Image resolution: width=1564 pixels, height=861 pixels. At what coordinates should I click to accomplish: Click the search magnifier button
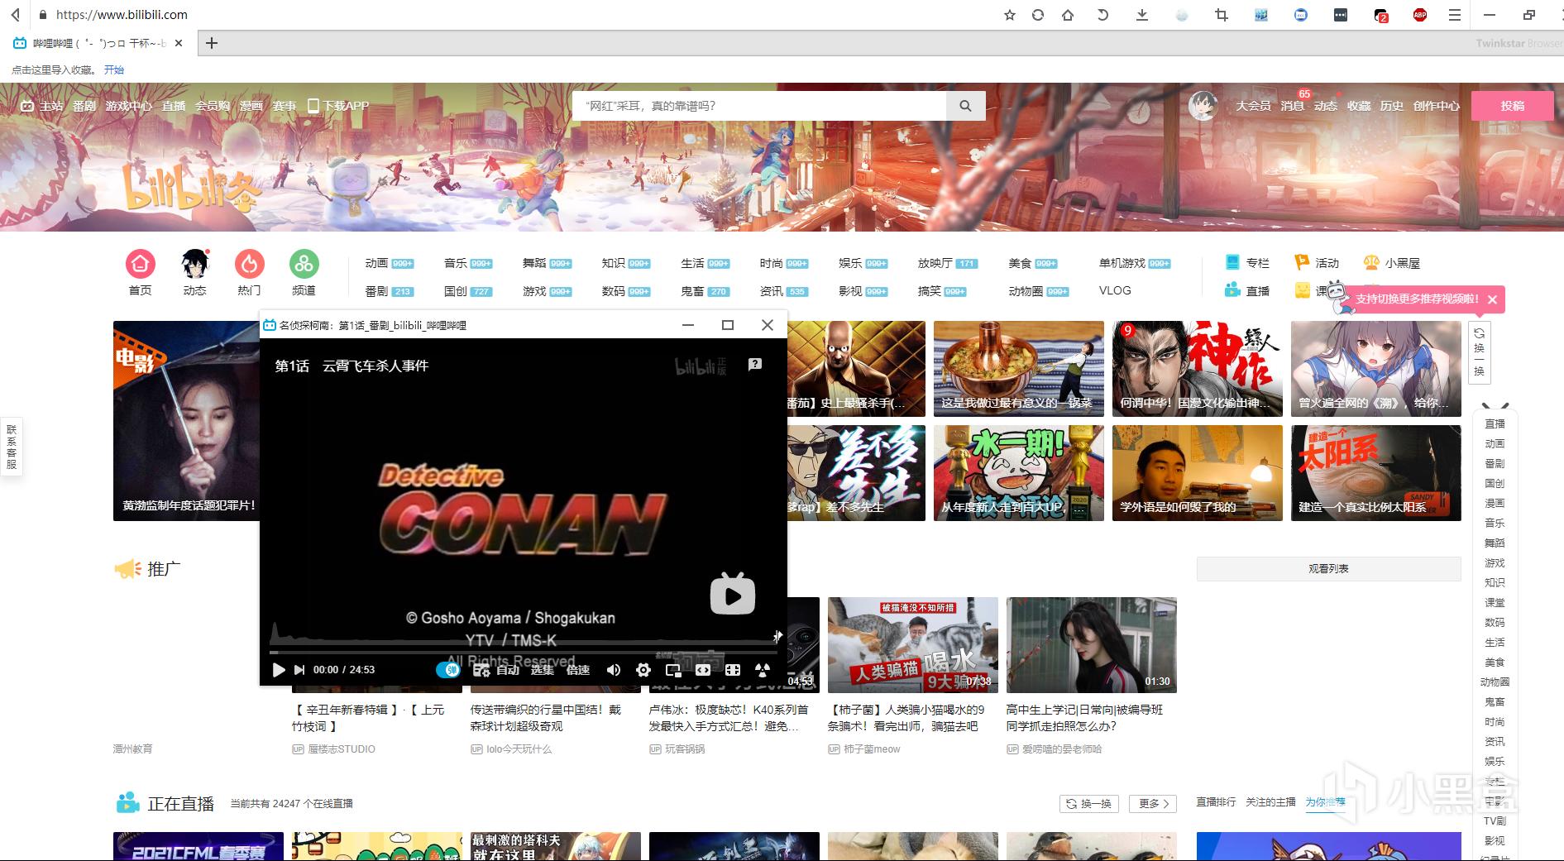click(965, 106)
